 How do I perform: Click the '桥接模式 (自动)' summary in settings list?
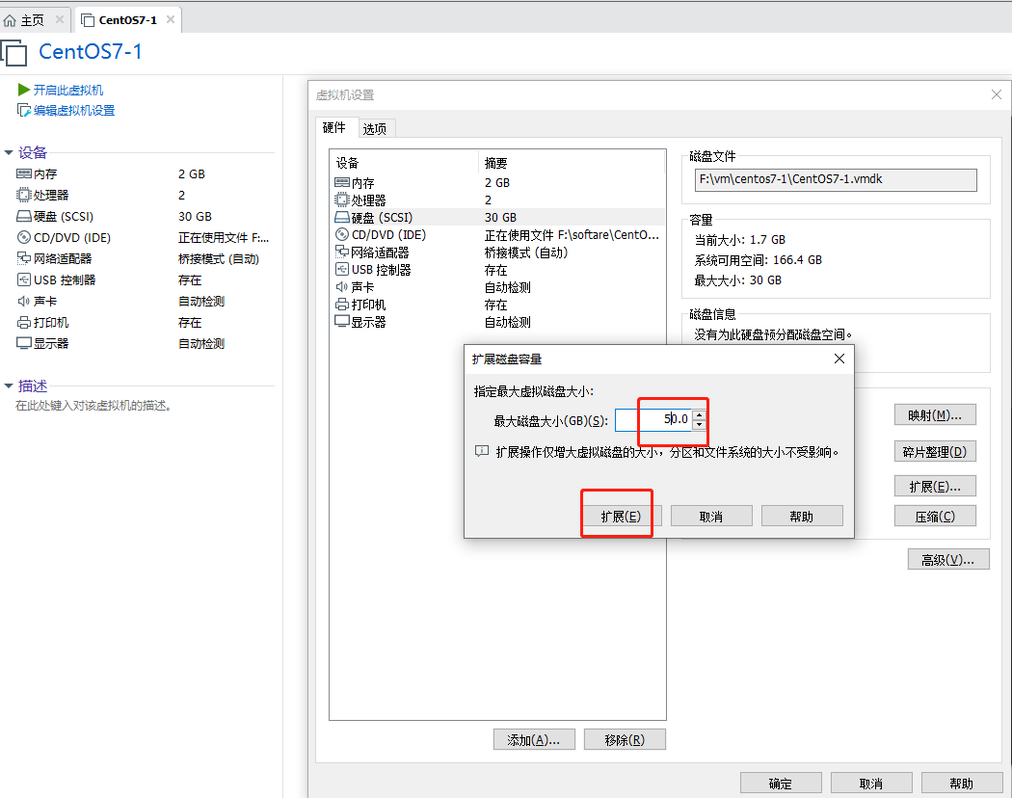coord(526,253)
